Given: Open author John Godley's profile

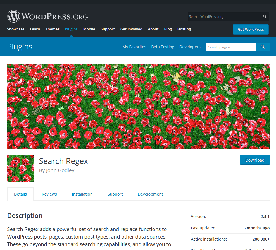Looking at the screenshot, I should pyautogui.click(x=60, y=170).
